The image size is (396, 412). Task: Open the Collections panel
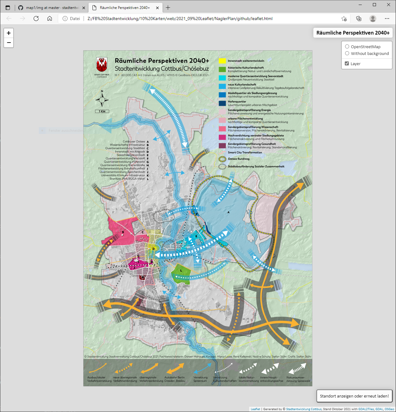[359, 19]
